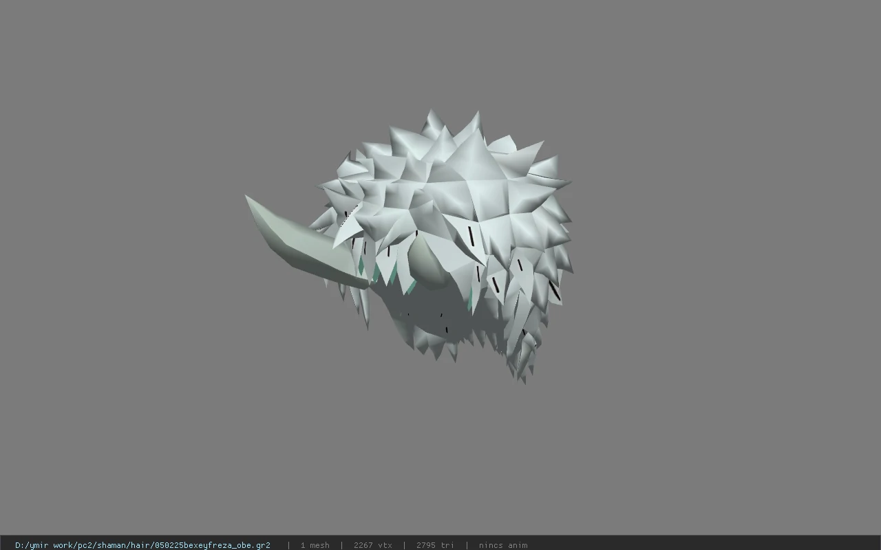
Task: Click the '2795 tri' triangle count
Action: pos(435,545)
